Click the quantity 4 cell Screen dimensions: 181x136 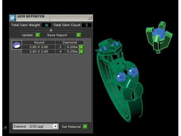(60, 51)
